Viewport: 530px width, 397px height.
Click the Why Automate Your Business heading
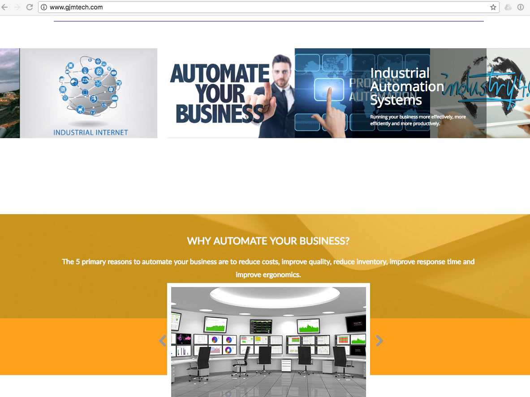tap(268, 241)
